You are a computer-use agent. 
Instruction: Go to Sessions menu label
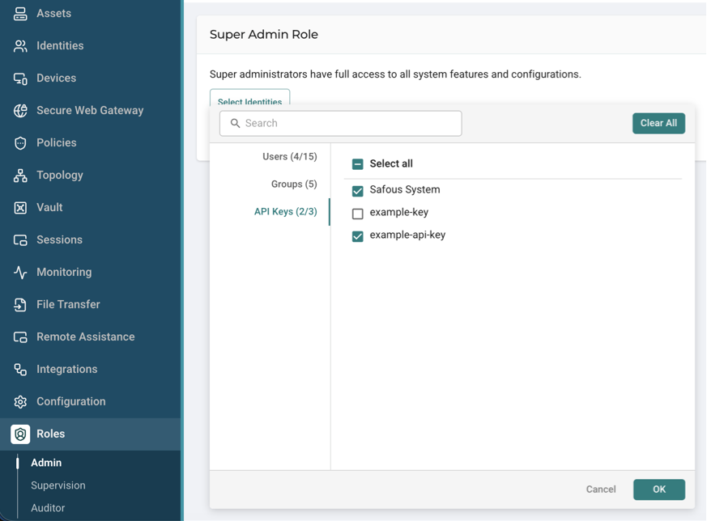pyautogui.click(x=59, y=240)
